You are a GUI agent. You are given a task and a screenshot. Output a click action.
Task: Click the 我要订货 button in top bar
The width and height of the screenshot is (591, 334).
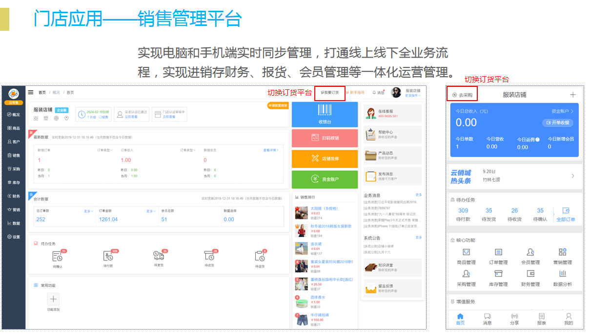click(x=330, y=93)
